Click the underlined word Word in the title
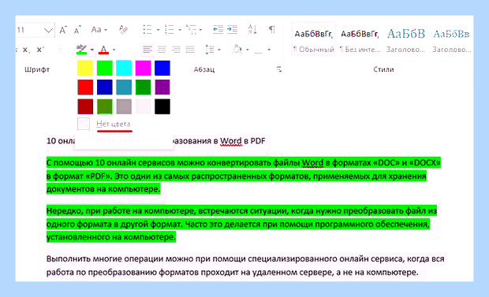The width and height of the screenshot is (489, 297). [x=231, y=141]
